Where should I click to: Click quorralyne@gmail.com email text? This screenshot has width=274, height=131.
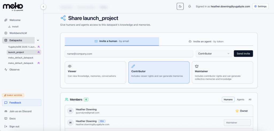(x=87, y=113)
